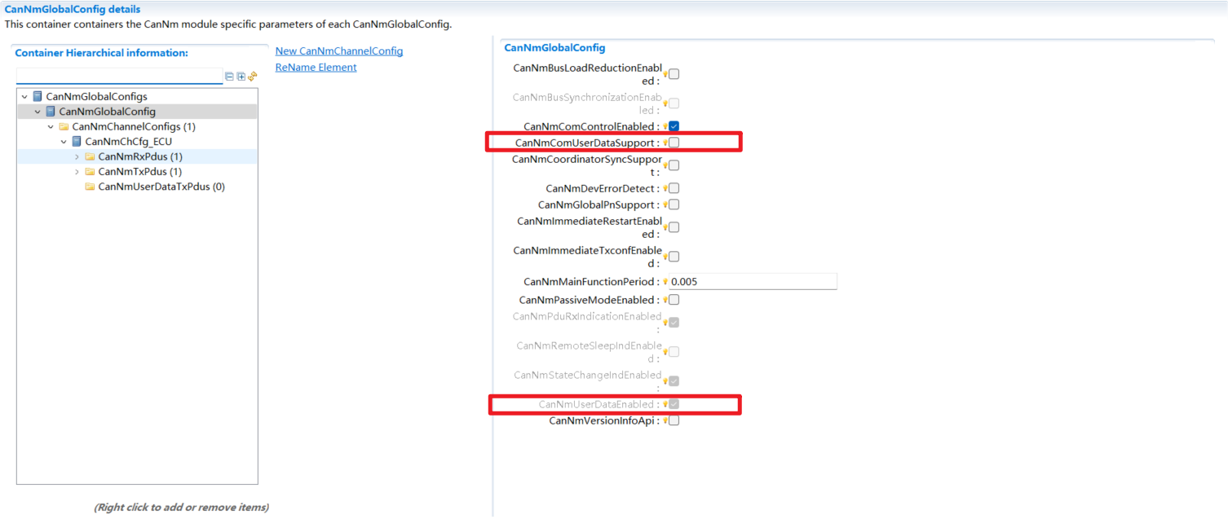1228x519 pixels.
Task: Click the CanNmGlobalConfigs container icon
Action: [38, 96]
